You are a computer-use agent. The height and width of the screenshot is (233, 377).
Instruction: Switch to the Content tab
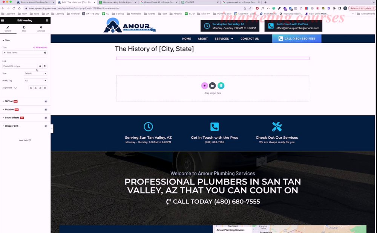click(x=8, y=29)
